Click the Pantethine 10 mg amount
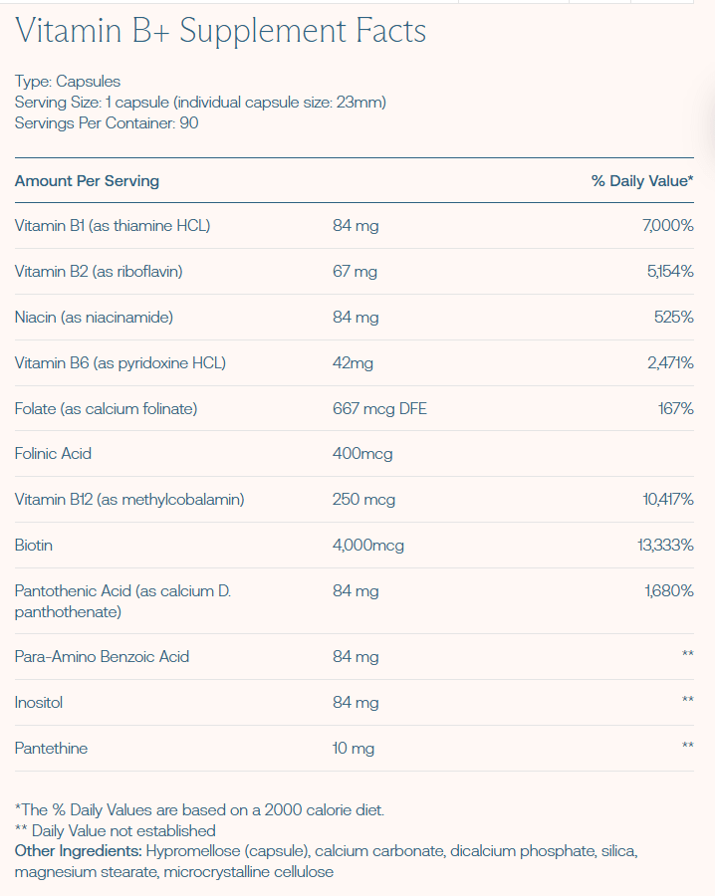 point(354,748)
